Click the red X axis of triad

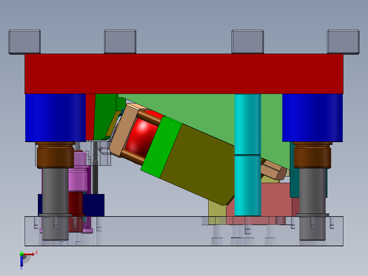pos(29,254)
